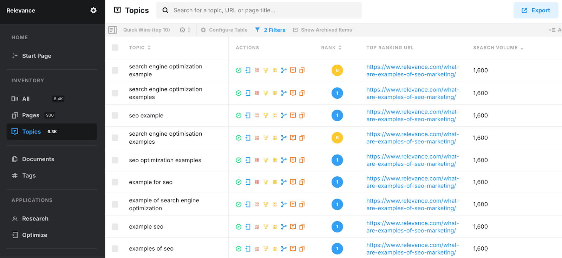Viewport: 562px width, 258px height.
Task: Open the 2 Filters panel
Action: [x=270, y=30]
